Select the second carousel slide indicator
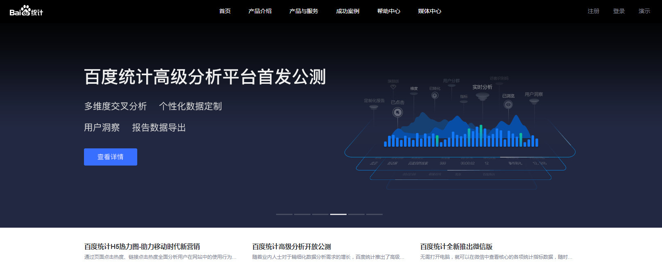The image size is (662, 271). pyautogui.click(x=302, y=214)
